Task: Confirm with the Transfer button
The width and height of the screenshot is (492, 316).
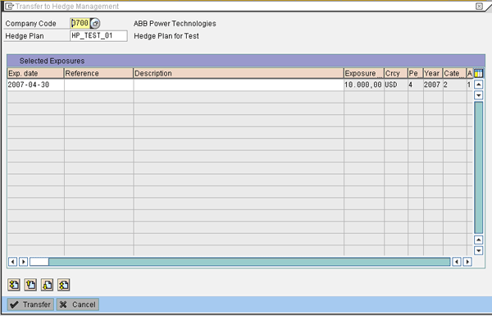Action: click(30, 305)
